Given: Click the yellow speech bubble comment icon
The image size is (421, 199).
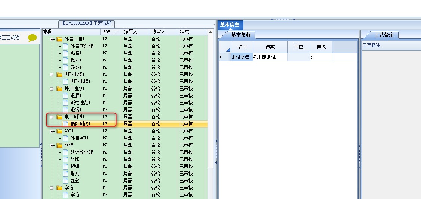Looking at the screenshot, I should click(x=33, y=38).
